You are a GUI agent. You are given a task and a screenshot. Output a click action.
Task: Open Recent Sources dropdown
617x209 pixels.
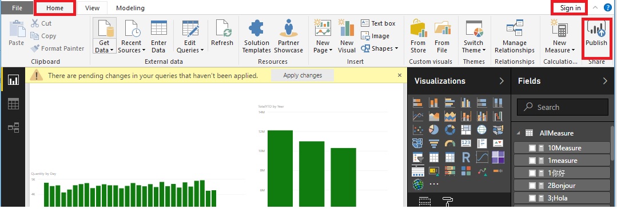click(132, 36)
